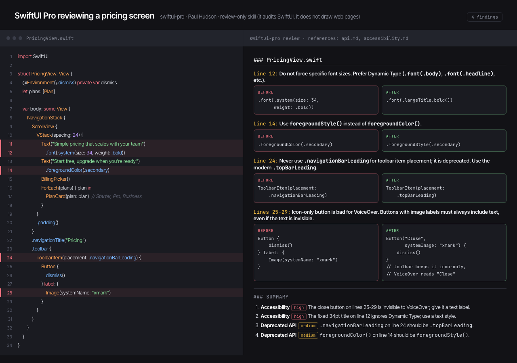
Task: Click the "high" badge on summary item 2
Action: pyautogui.click(x=299, y=316)
